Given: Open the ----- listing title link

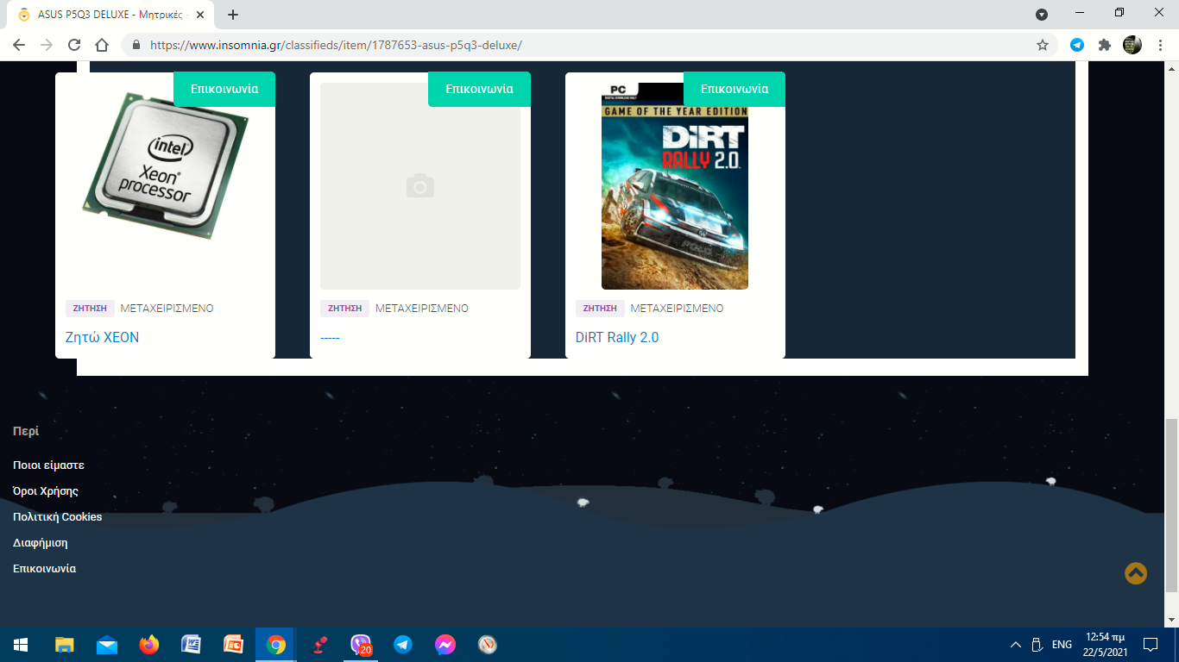Looking at the screenshot, I should (x=330, y=337).
